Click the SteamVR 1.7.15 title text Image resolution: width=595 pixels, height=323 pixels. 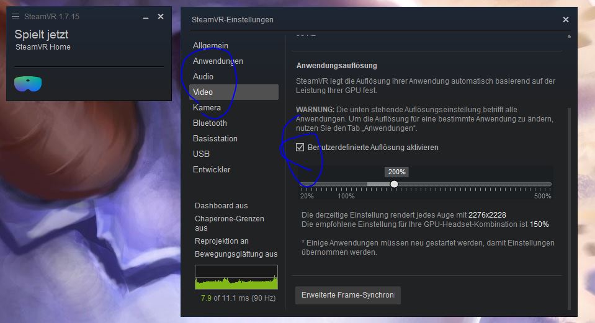coord(51,16)
